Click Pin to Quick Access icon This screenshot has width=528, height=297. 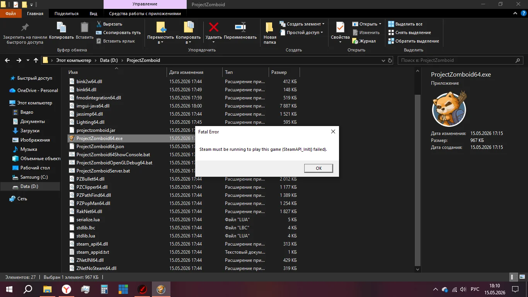pyautogui.click(x=25, y=27)
